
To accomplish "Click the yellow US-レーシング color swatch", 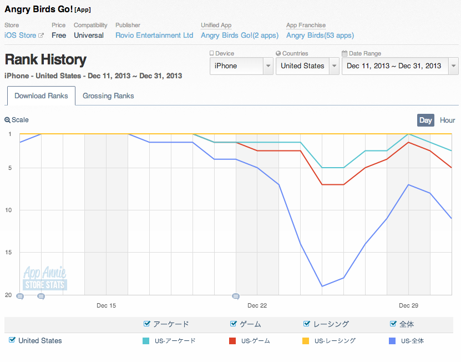I will point(306,341).
